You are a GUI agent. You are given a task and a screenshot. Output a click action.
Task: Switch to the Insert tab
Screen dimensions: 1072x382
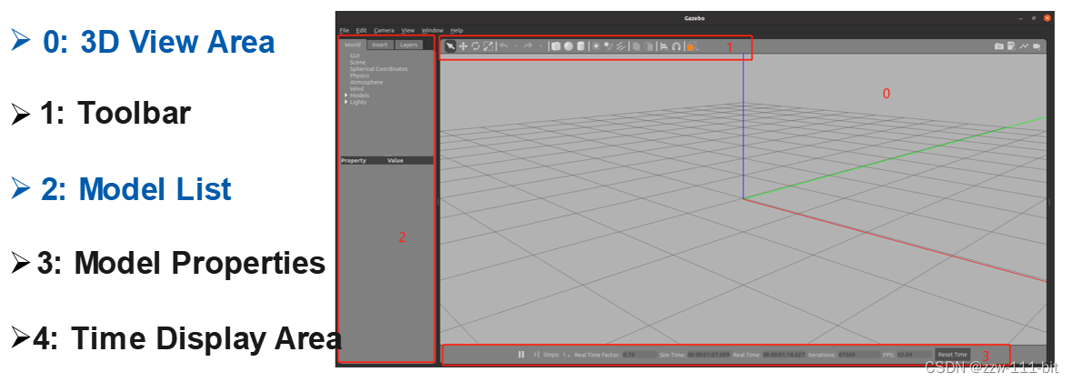click(380, 45)
